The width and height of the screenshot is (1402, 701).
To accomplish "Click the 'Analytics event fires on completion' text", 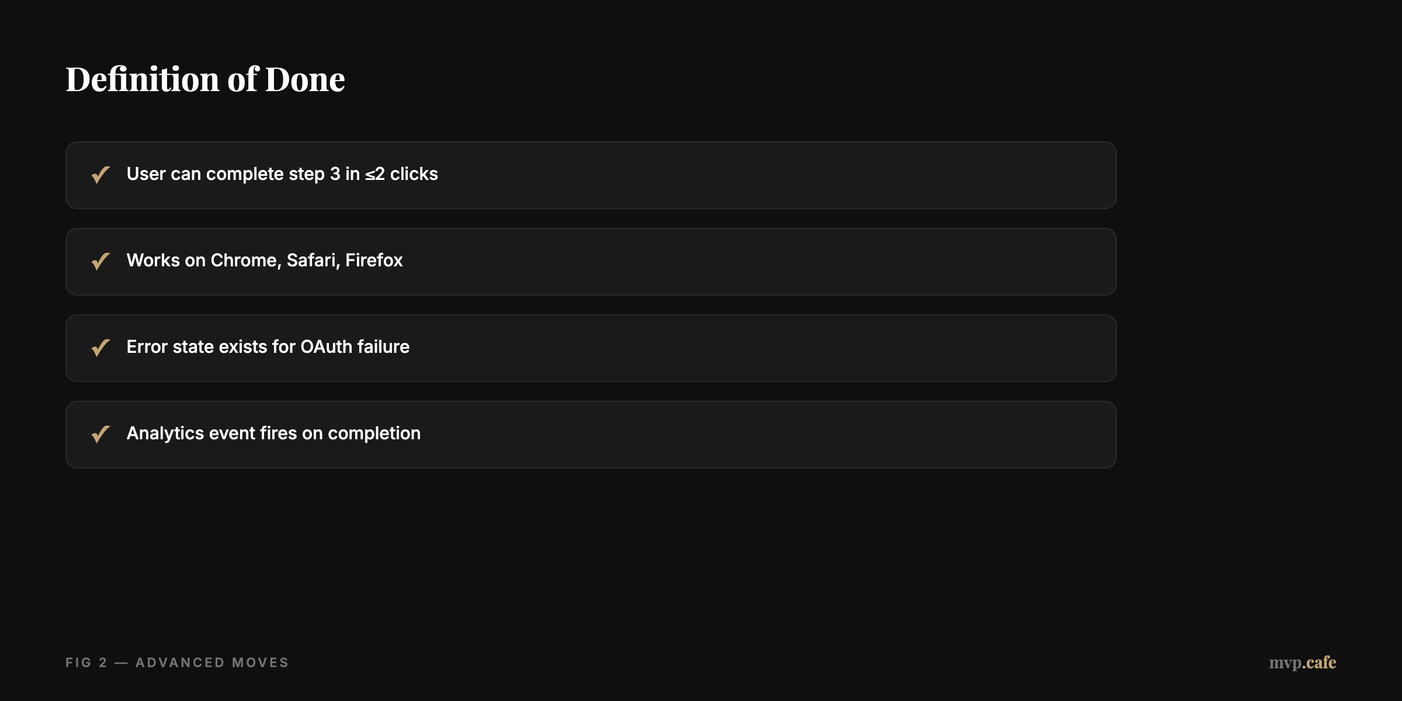I will (273, 433).
